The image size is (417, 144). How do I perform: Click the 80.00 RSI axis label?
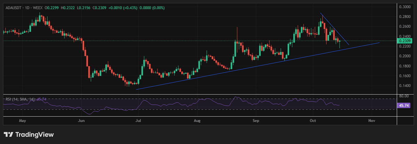click(404, 96)
